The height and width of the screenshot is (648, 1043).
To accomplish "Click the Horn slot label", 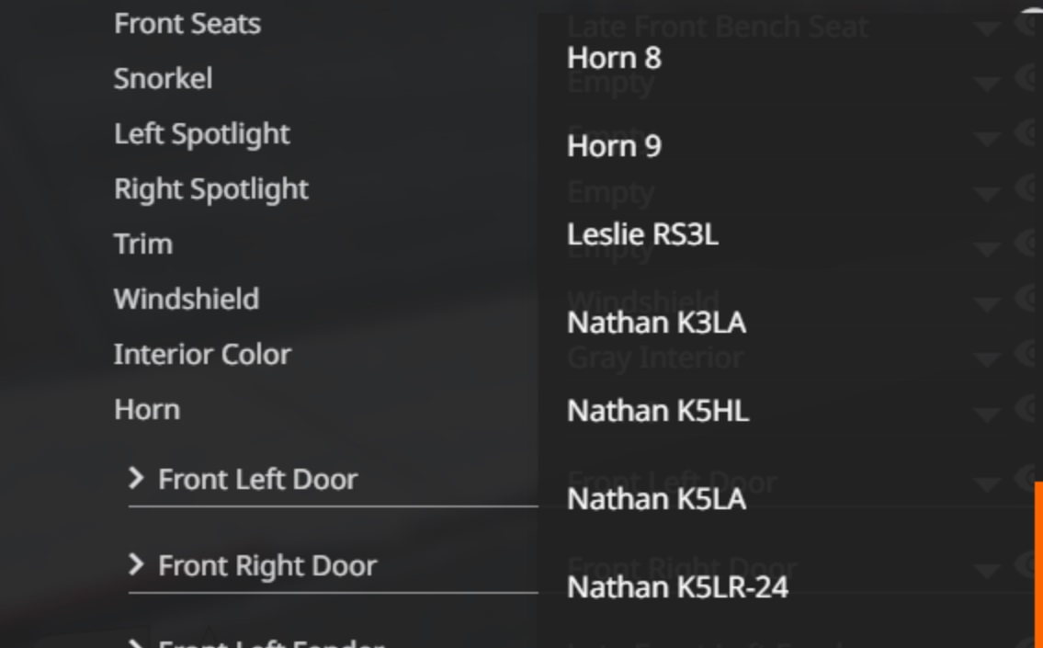I will click(147, 410).
